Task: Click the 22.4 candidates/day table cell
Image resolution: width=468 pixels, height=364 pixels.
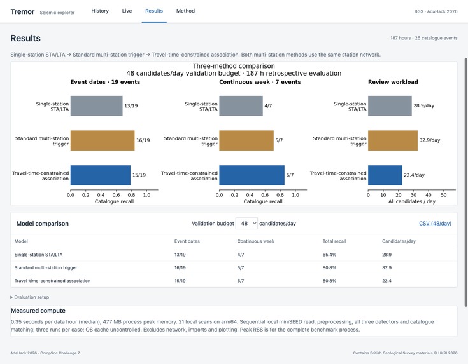Action: [387, 281]
